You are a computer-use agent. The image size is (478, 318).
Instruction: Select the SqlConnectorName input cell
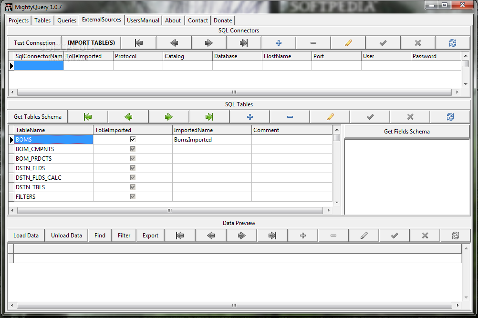(x=39, y=66)
